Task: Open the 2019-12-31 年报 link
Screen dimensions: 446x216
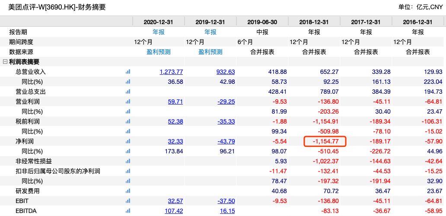Action: (x=210, y=32)
